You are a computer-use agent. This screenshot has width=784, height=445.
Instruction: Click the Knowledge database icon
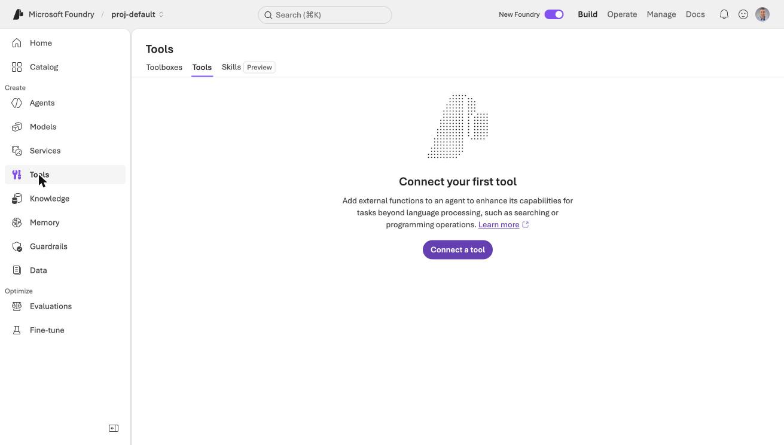point(17,199)
